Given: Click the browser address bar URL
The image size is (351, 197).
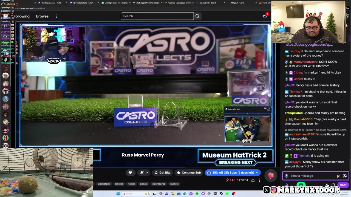Looking at the screenshot, I should click(x=30, y=8).
